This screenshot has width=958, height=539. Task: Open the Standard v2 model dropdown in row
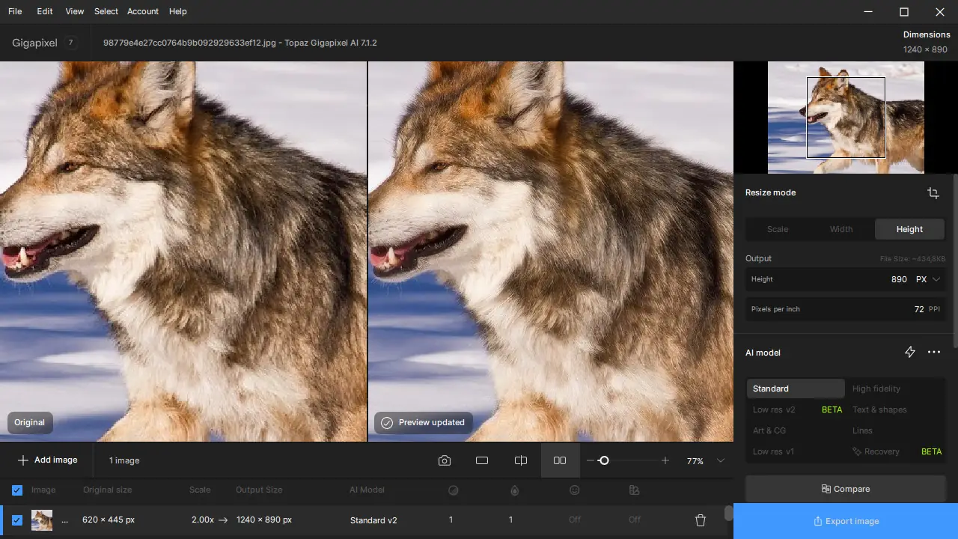[373, 520]
